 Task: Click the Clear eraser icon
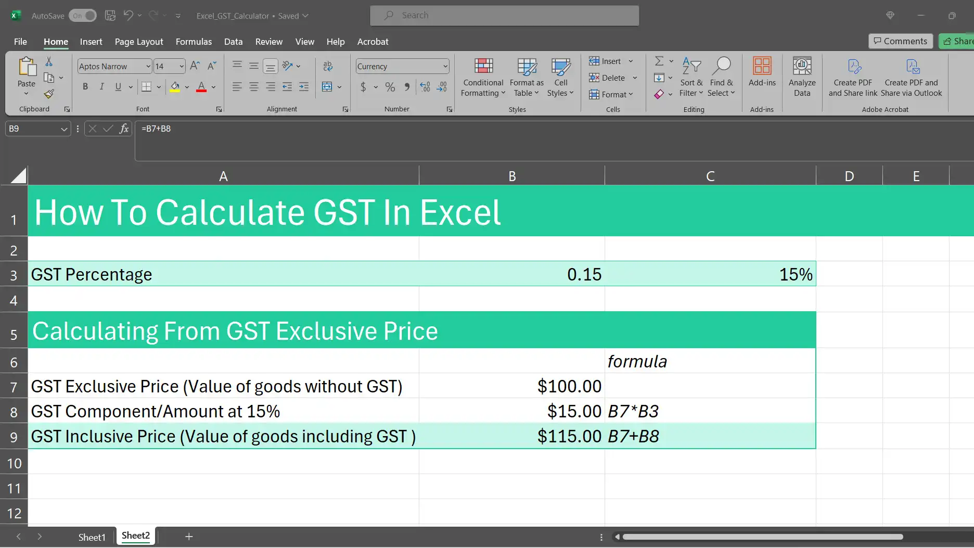pyautogui.click(x=659, y=94)
